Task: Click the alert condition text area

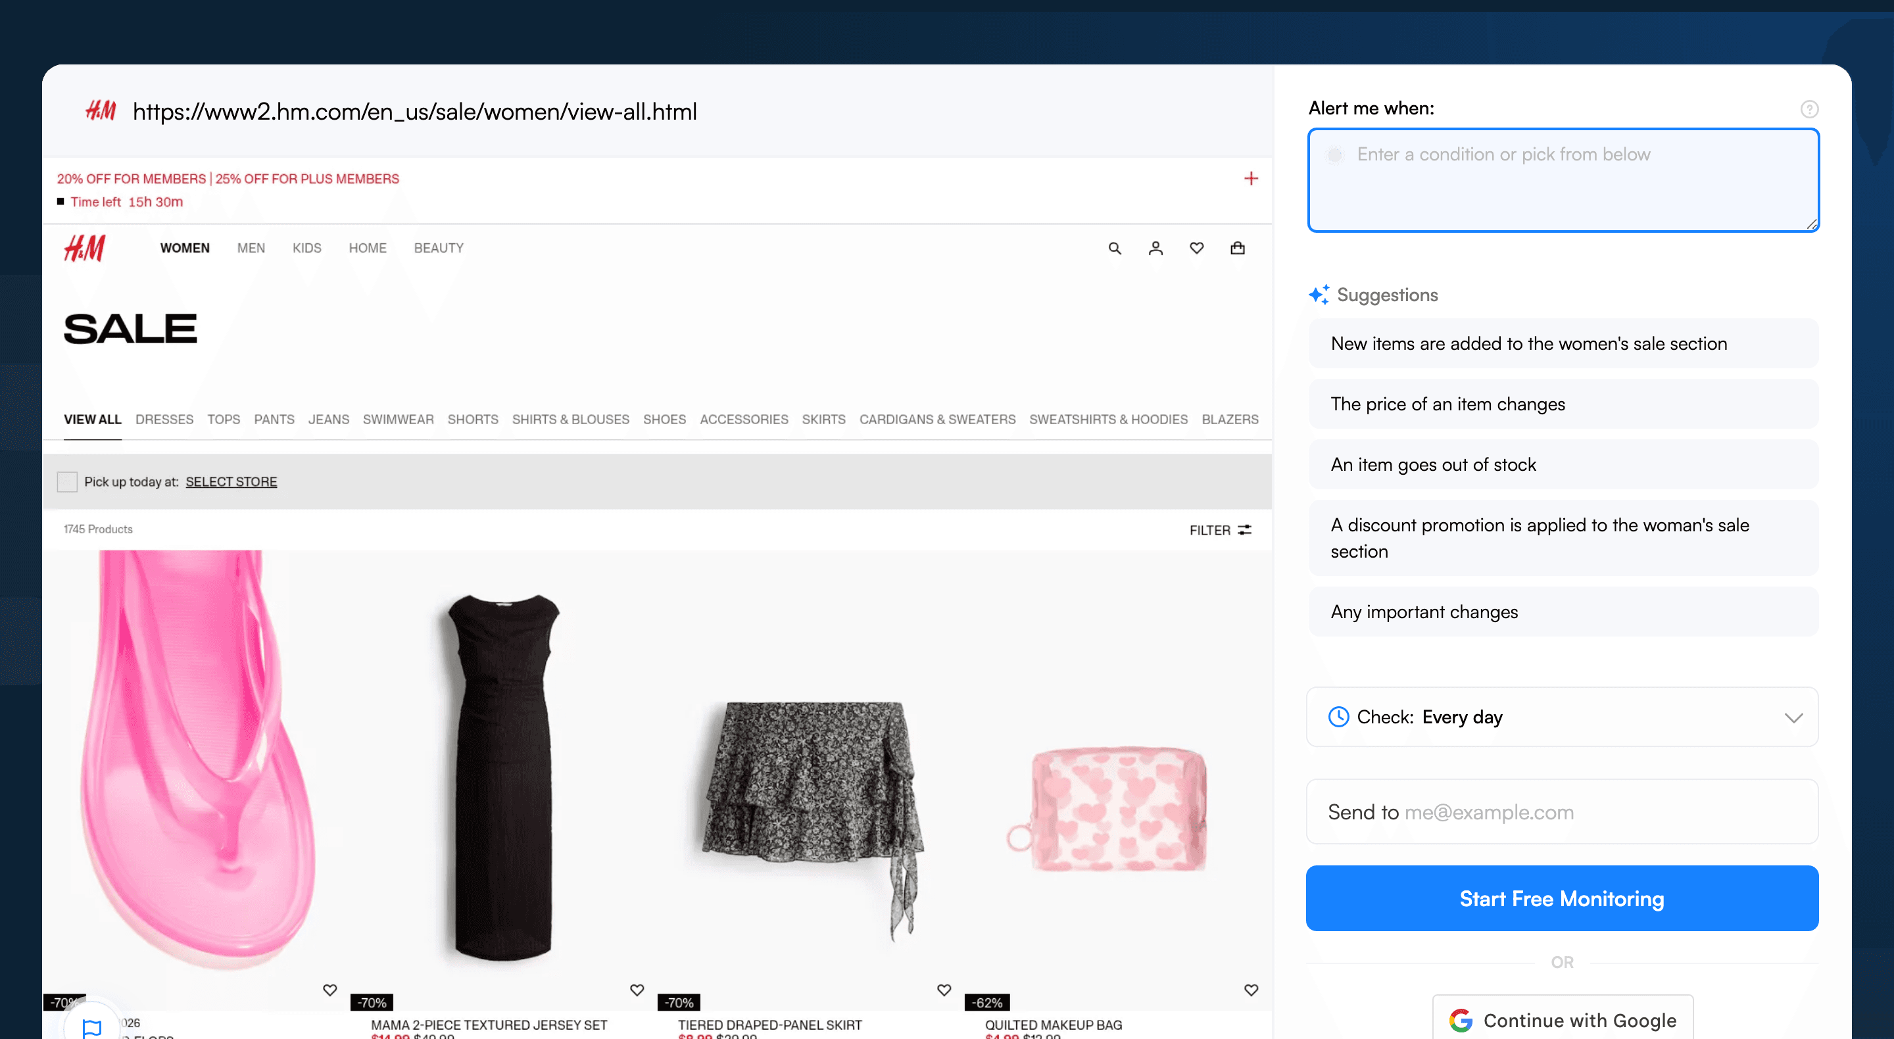Action: [1563, 180]
